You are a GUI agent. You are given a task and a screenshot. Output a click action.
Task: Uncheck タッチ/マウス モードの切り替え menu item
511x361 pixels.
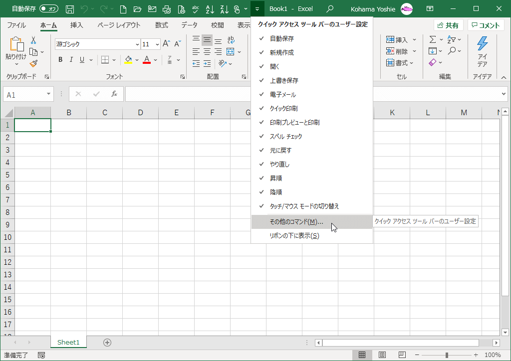pos(312,206)
